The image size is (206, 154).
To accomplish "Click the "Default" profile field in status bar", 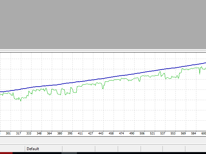I will pos(33,149).
